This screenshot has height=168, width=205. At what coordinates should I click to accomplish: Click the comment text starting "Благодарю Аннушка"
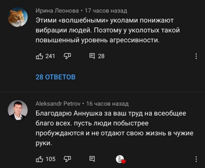(x=114, y=128)
